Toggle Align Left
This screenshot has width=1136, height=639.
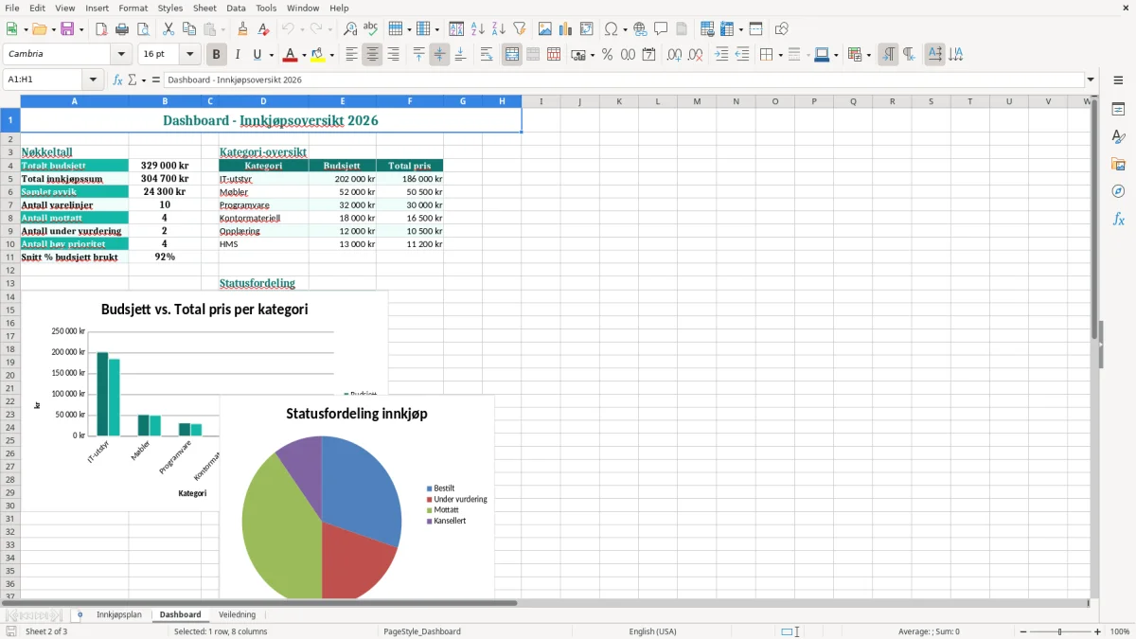(351, 55)
